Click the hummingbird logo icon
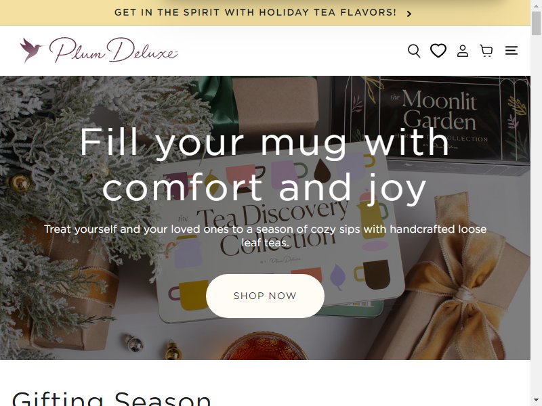The image size is (542, 406). tap(31, 50)
